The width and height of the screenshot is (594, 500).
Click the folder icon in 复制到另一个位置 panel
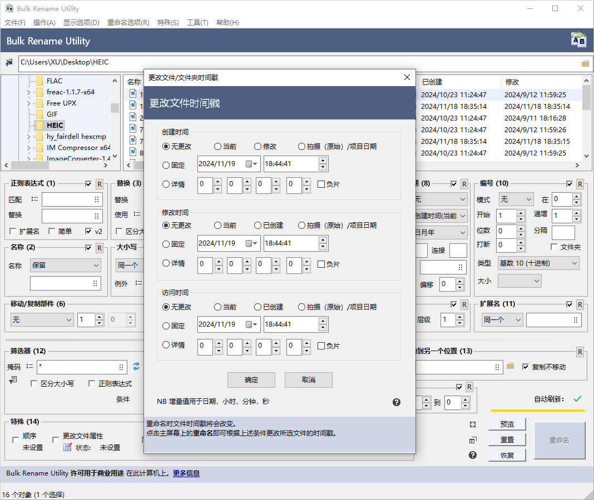click(511, 366)
